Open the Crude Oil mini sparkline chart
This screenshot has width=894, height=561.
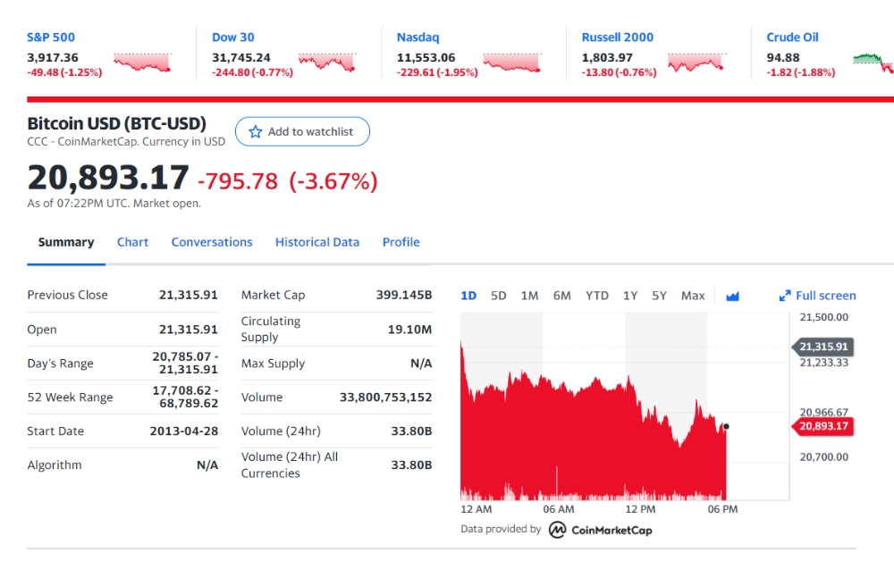pos(873,63)
